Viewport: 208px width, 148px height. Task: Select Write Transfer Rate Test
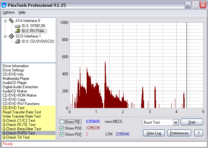coord(29,116)
